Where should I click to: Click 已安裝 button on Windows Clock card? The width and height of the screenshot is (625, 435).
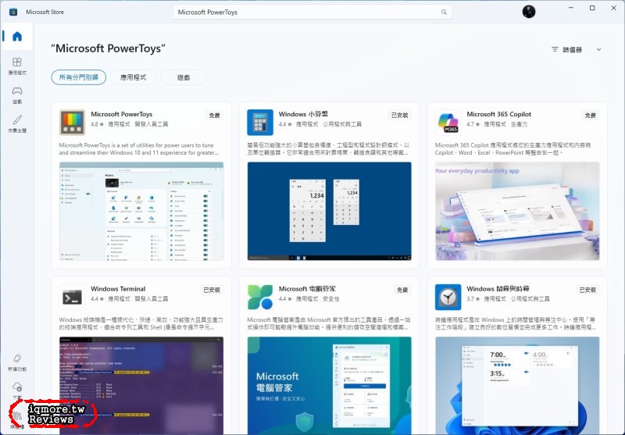tap(587, 290)
